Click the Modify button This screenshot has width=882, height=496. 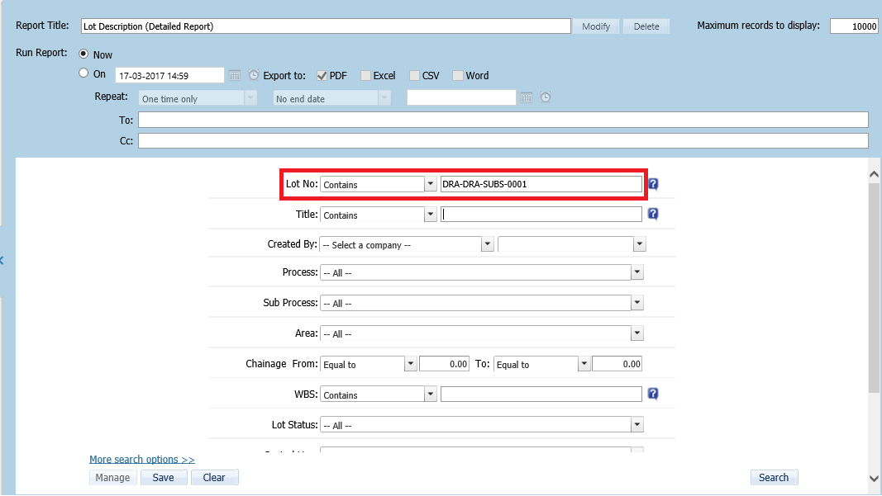coord(596,26)
